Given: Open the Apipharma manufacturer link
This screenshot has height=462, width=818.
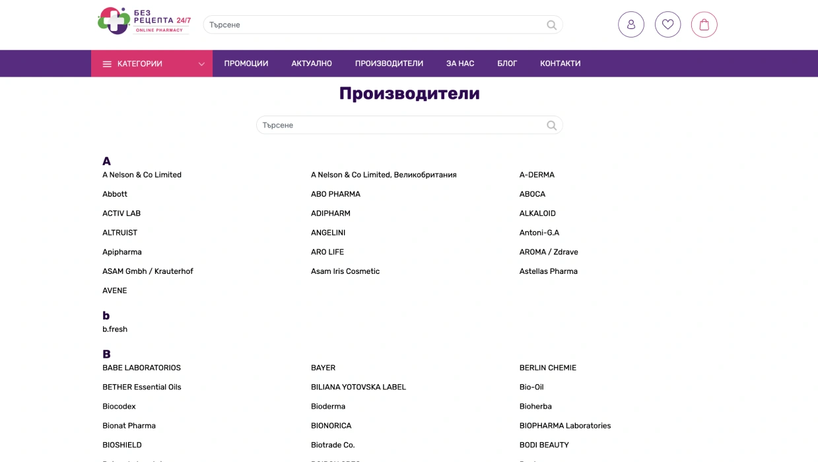Looking at the screenshot, I should click(122, 252).
